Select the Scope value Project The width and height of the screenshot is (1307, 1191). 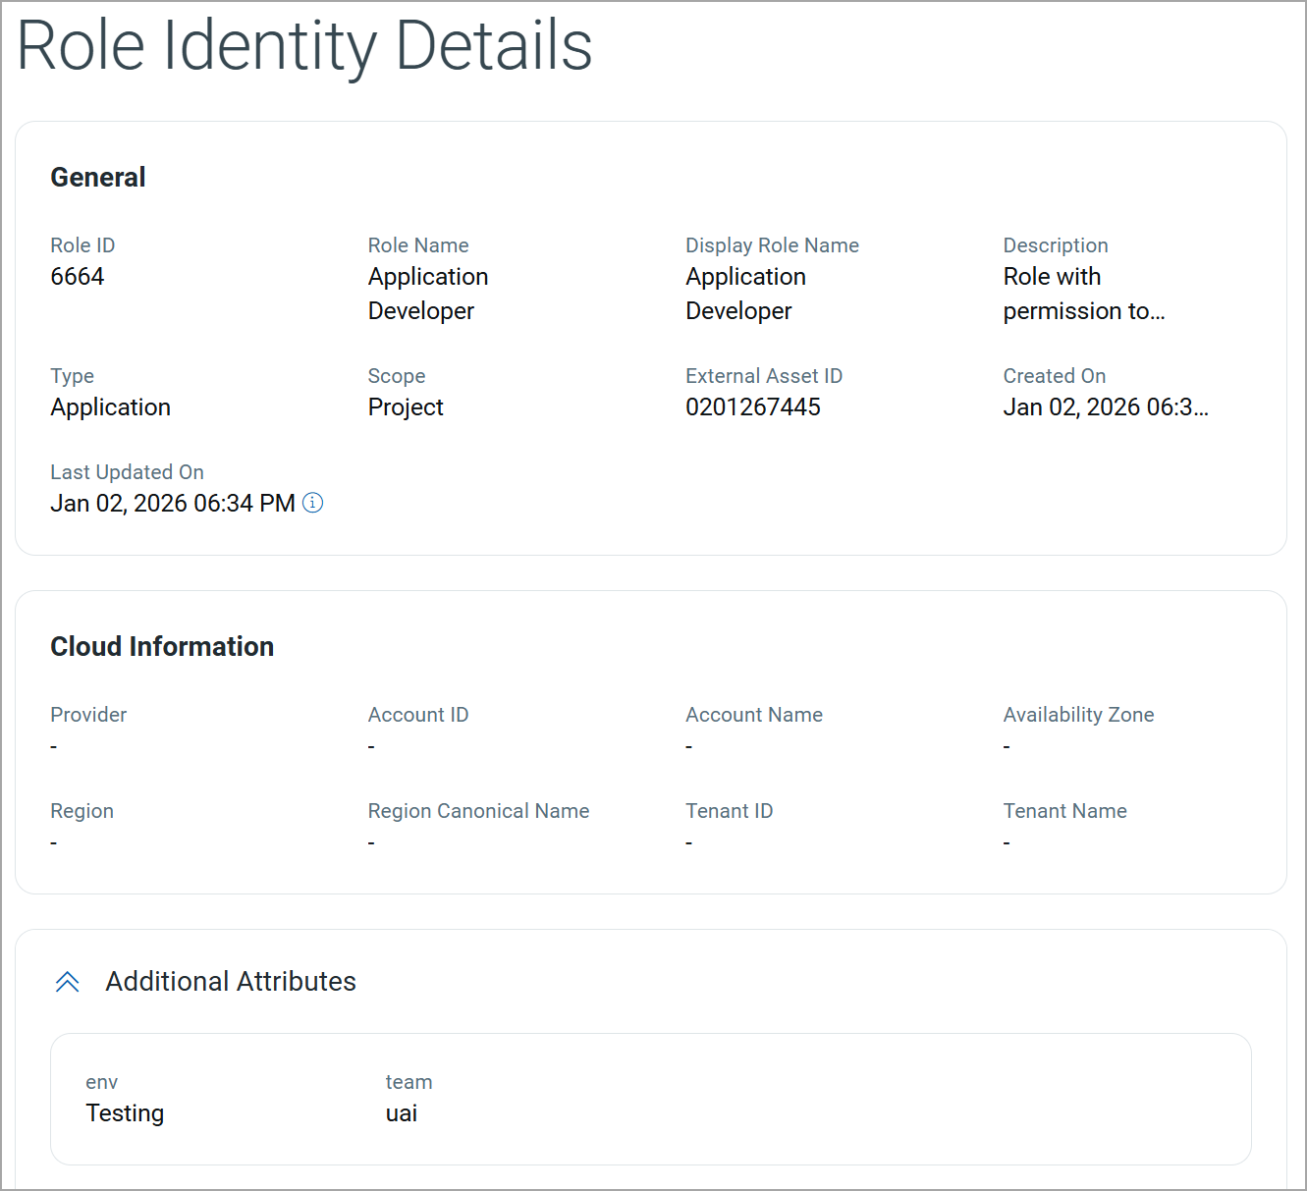406,407
